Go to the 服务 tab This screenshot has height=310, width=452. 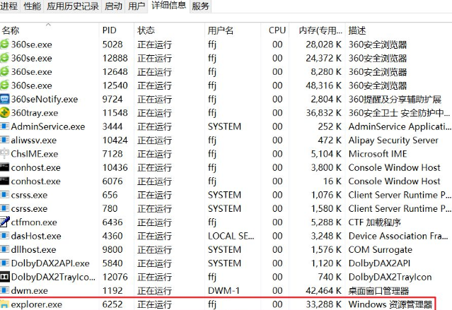click(x=201, y=6)
